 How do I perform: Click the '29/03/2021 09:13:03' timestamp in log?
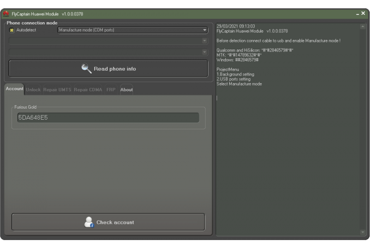235,26
